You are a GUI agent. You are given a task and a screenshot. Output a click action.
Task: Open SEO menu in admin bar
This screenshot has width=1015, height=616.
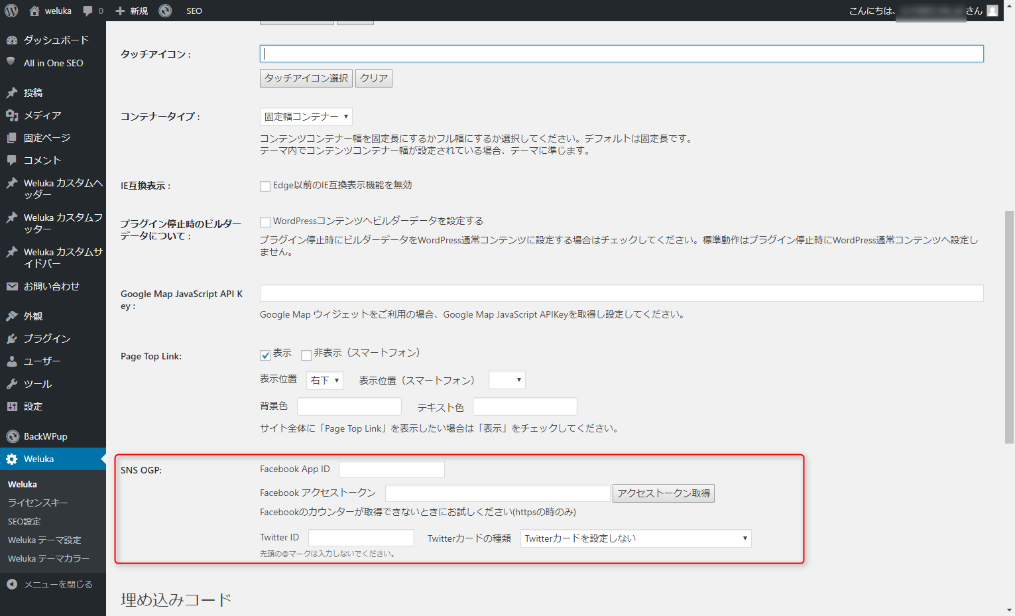point(194,11)
